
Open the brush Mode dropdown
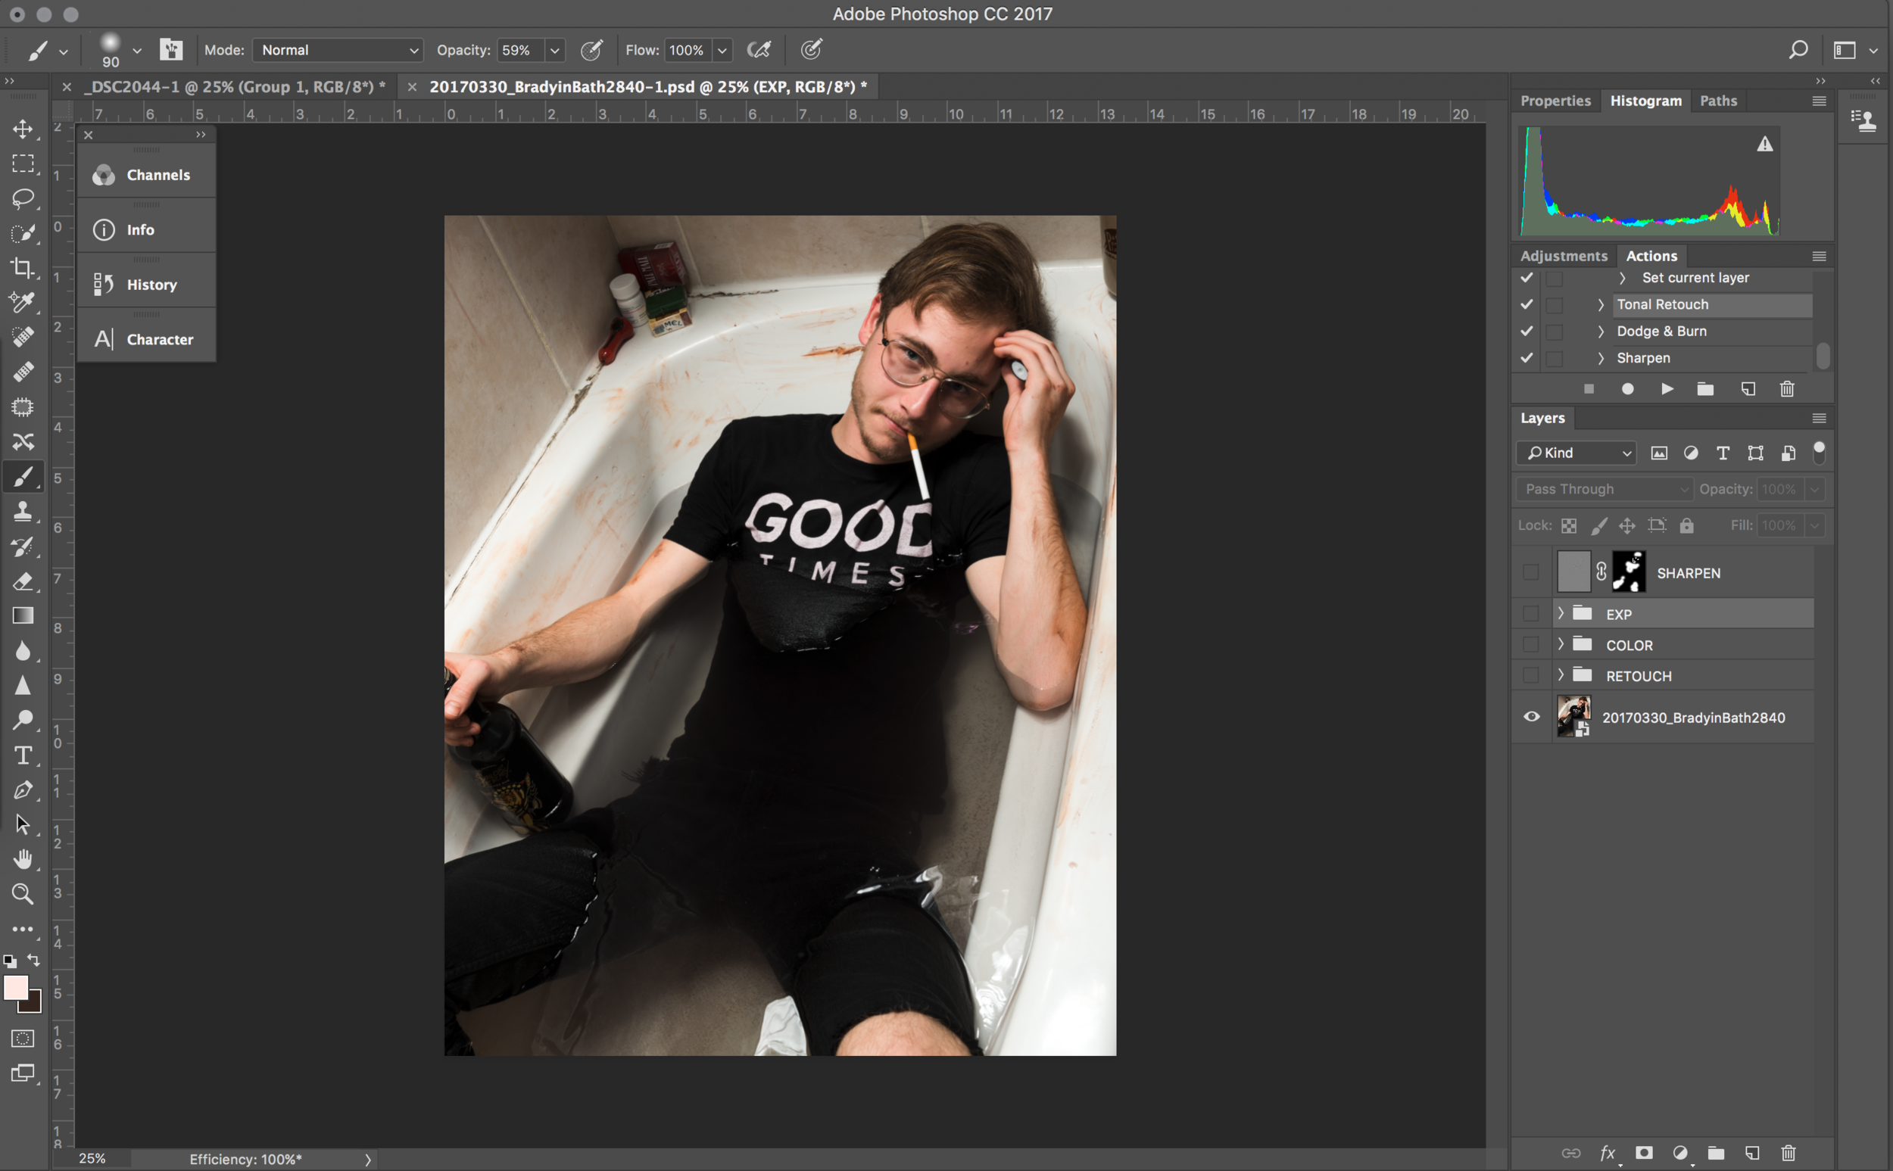(337, 51)
